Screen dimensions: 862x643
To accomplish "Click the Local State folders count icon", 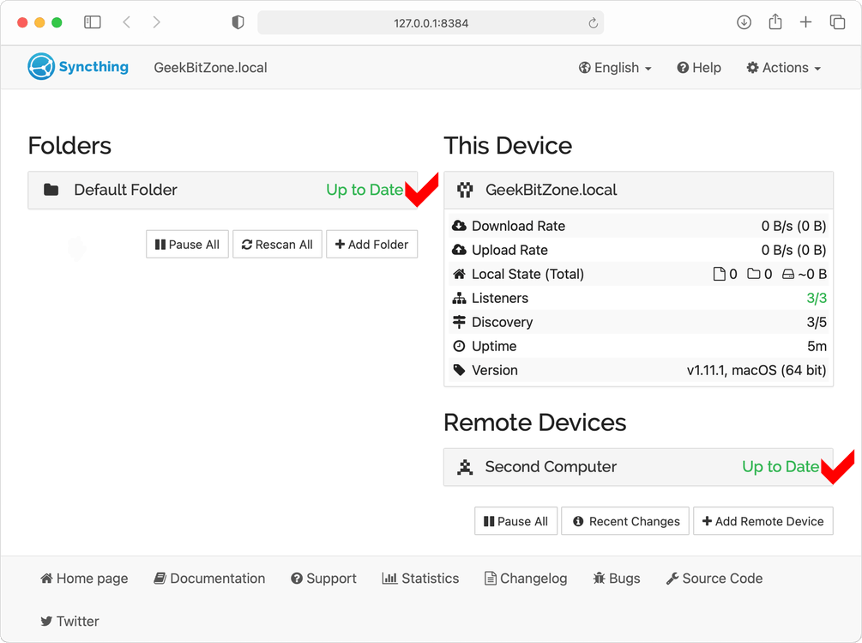I will (754, 274).
